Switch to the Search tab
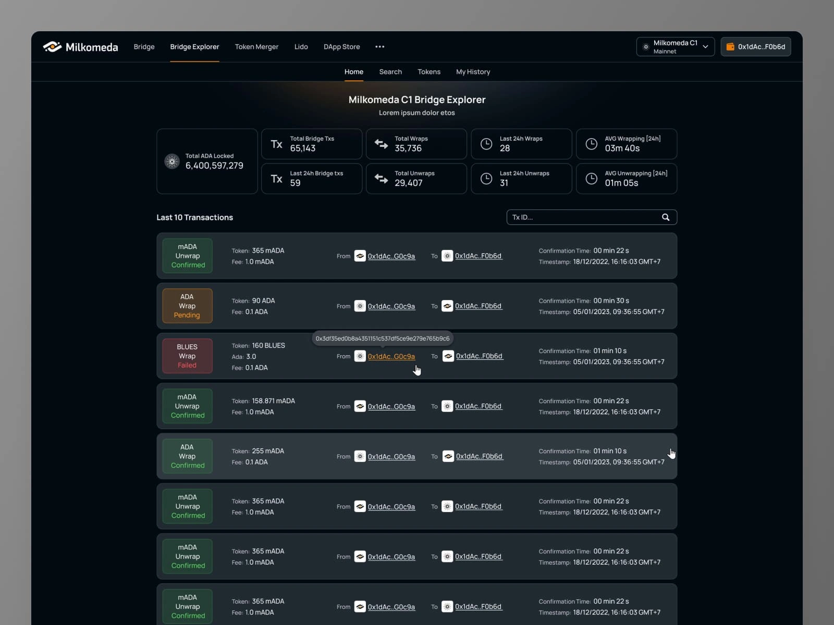This screenshot has height=625, width=834. [390, 72]
